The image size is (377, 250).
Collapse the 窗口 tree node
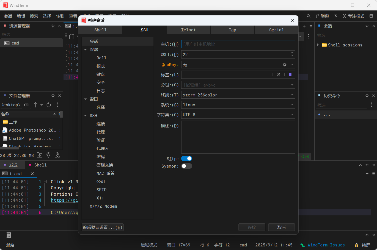point(85,99)
